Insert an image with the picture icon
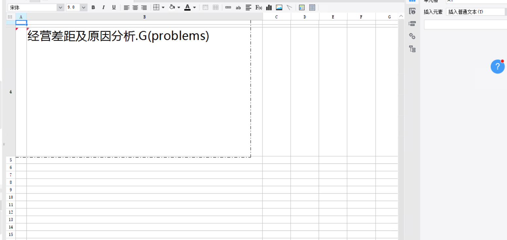 [x=279, y=8]
